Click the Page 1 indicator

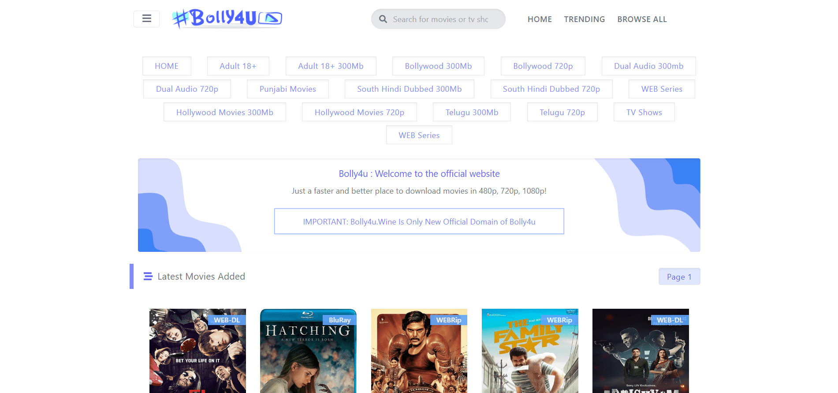pyautogui.click(x=679, y=277)
